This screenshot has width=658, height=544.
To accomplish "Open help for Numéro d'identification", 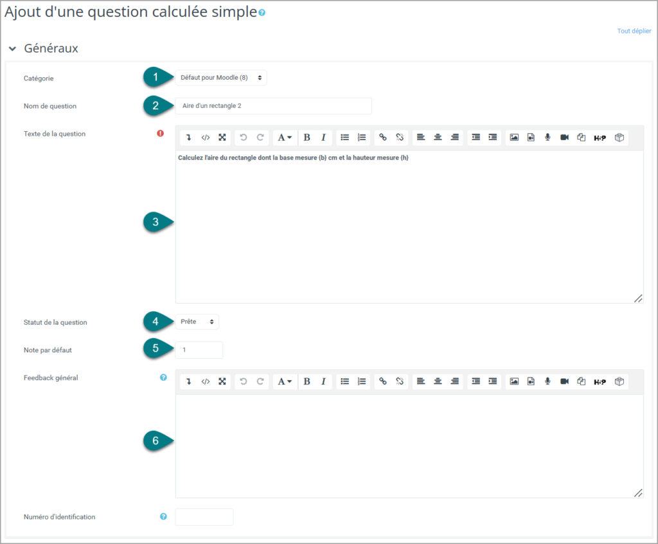I will pyautogui.click(x=163, y=516).
